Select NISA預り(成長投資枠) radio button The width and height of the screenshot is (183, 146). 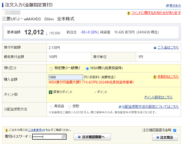coord(87,68)
